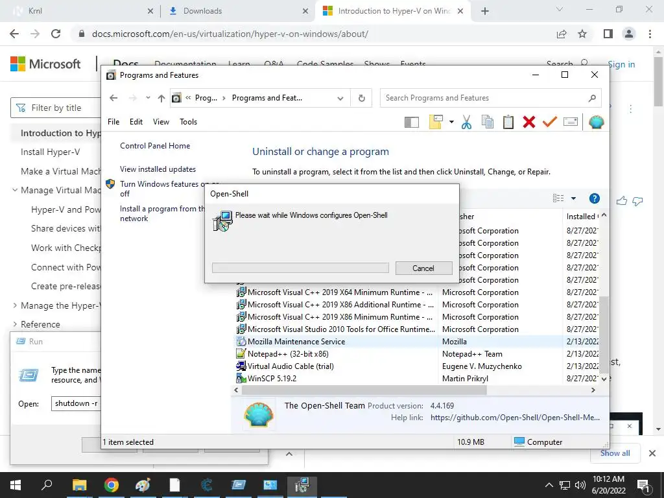Click the red X Delete icon
The width and height of the screenshot is (664, 498).
coord(529,122)
